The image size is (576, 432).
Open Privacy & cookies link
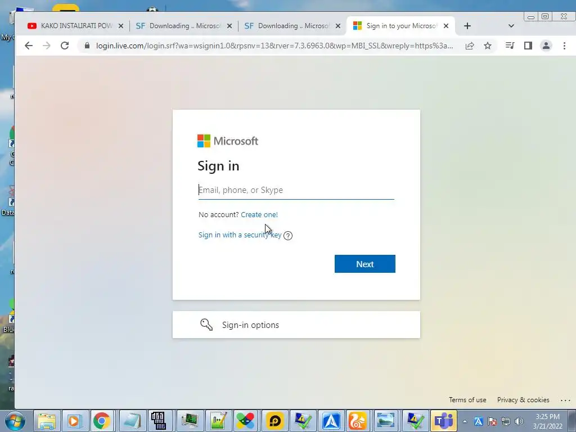pos(523,400)
